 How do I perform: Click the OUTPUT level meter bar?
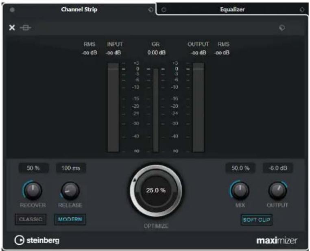pyautogui.click(x=198, y=107)
